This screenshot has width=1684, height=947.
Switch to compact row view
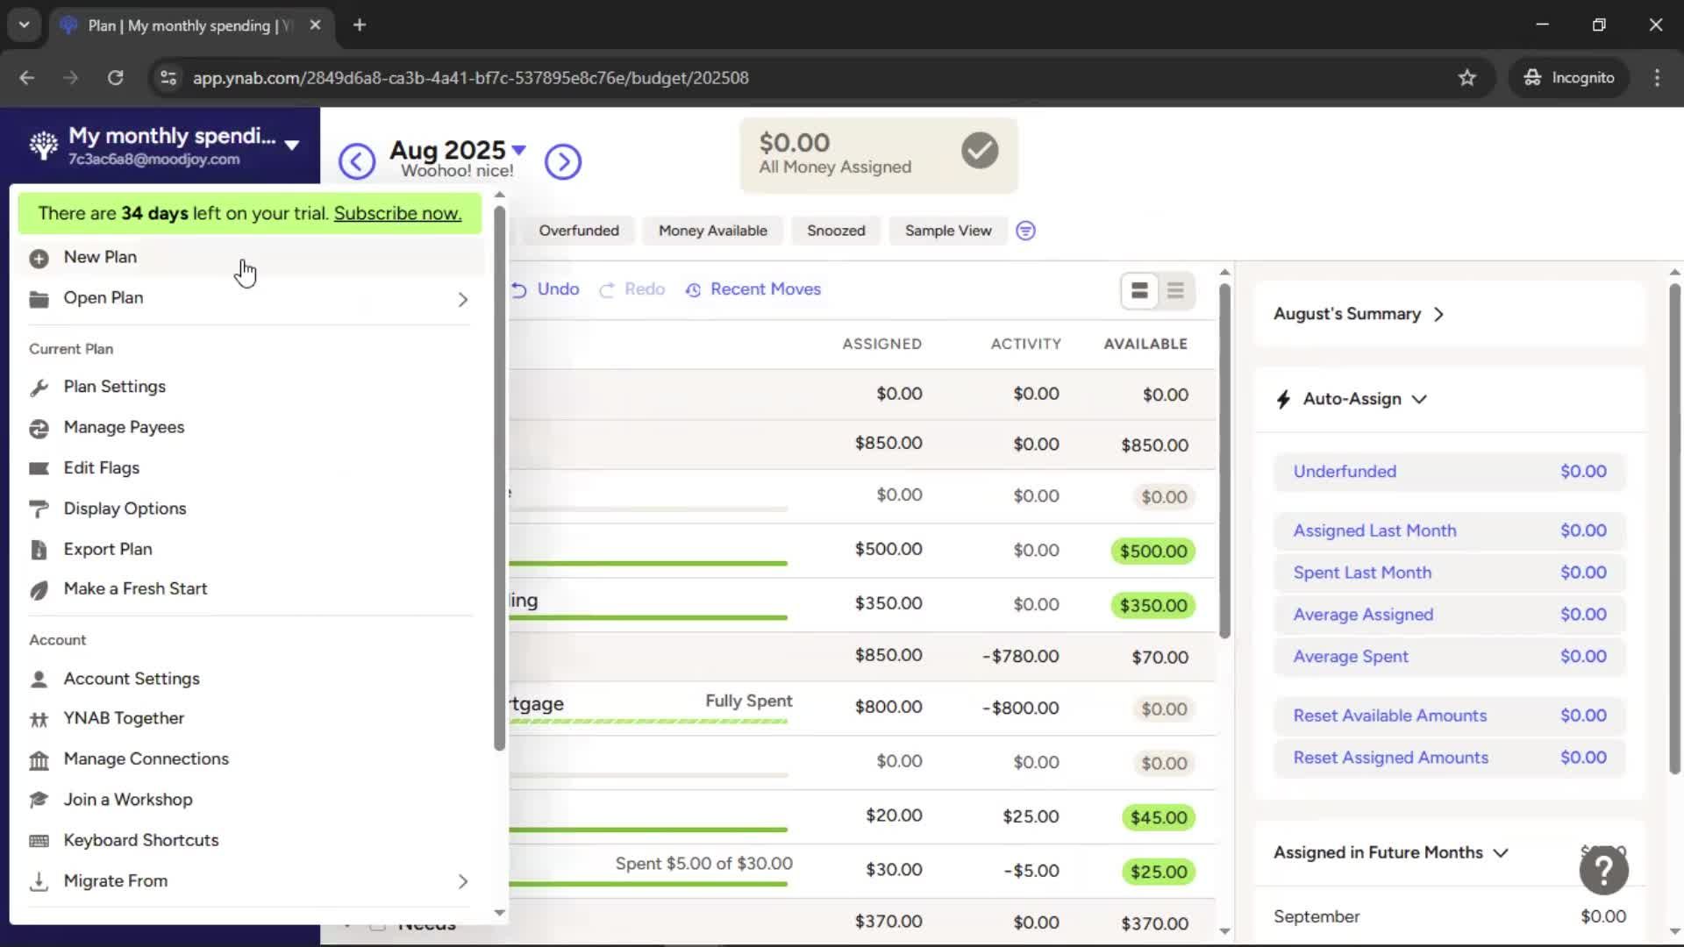(x=1175, y=290)
